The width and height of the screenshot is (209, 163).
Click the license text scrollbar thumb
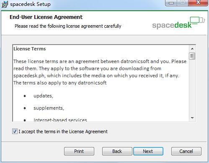[192, 56]
